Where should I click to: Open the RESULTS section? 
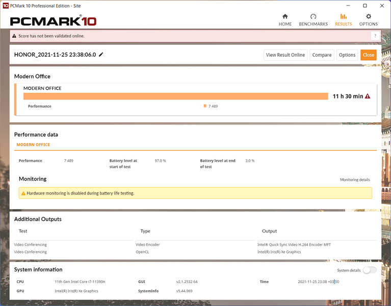tap(344, 20)
